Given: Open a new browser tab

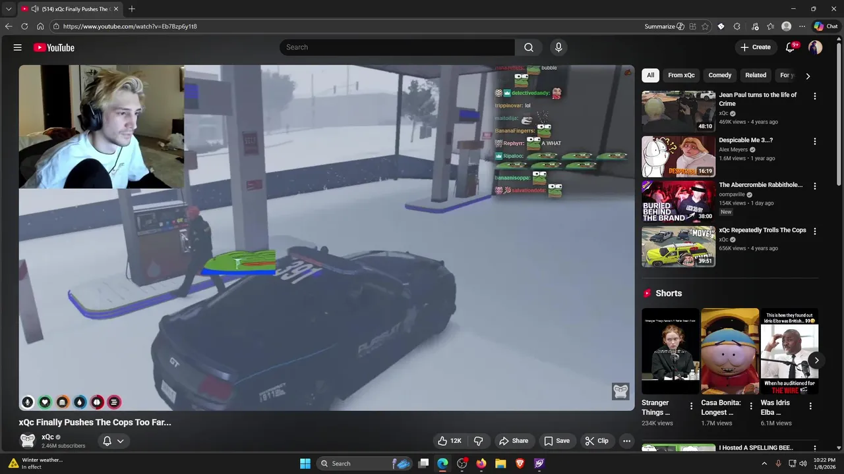Looking at the screenshot, I should pos(132,9).
